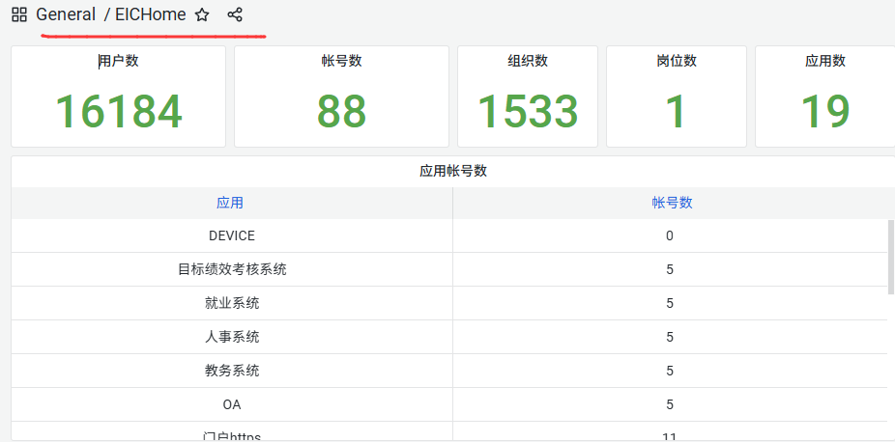This screenshot has height=442, width=895.
Task: Click count 5 in 目标绩效考核系统 row
Action: click(670, 269)
